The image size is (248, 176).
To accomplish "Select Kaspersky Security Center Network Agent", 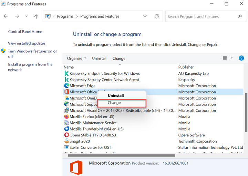I will (104, 80).
